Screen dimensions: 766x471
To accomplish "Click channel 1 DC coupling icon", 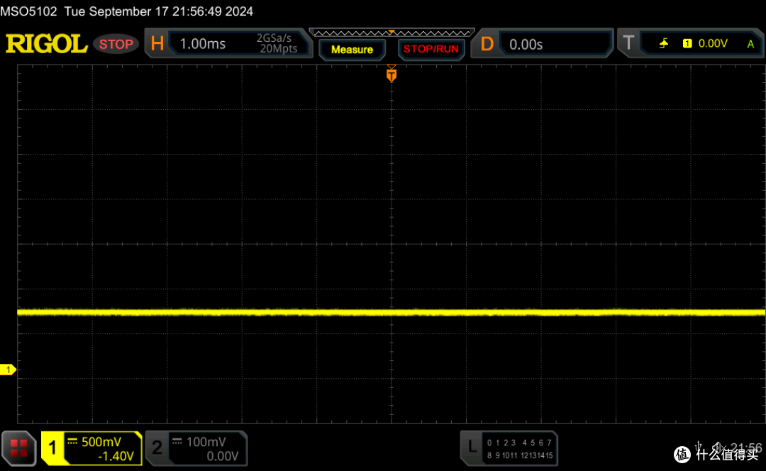I will pyautogui.click(x=72, y=442).
